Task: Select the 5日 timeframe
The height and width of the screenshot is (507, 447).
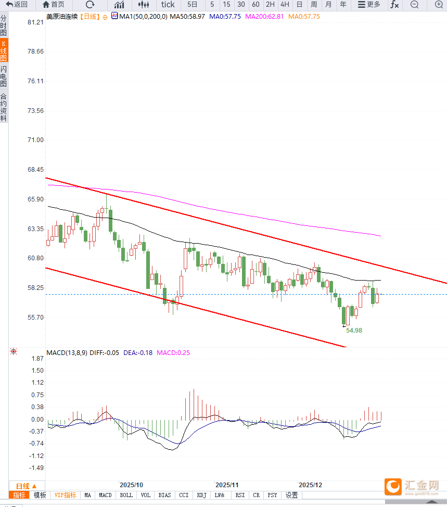Action: [x=193, y=5]
